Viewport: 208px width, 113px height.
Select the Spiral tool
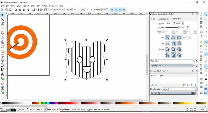coord(2,56)
